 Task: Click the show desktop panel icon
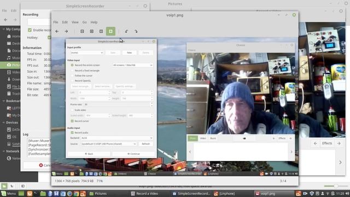point(21,194)
